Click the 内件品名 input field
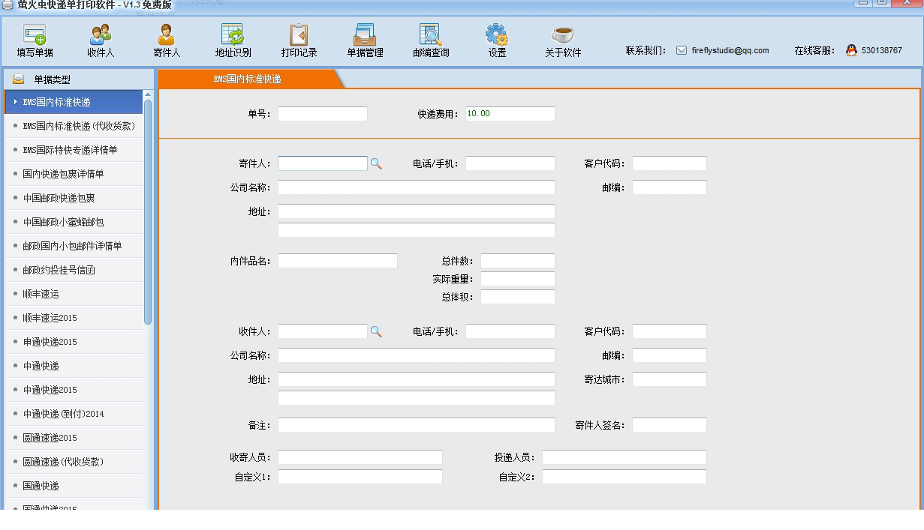This screenshot has height=530, width=924. pos(338,261)
